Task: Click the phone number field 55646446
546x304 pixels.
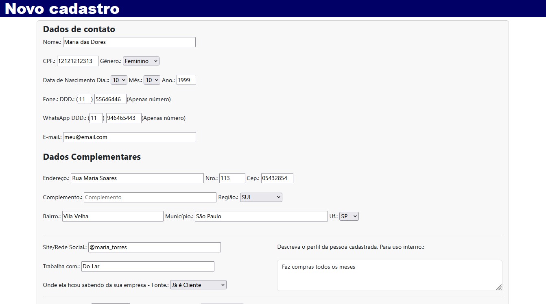Action: point(110,99)
